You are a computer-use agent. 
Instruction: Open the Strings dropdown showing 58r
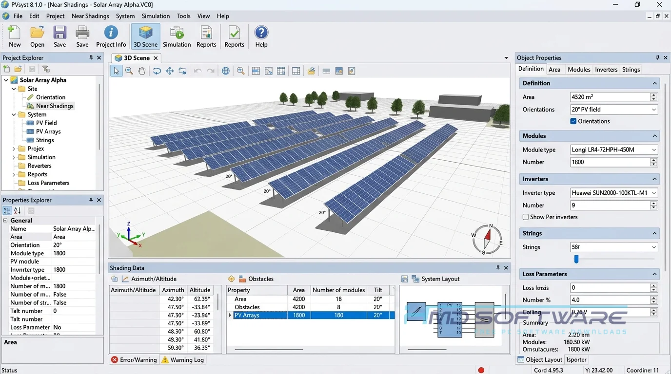pos(614,247)
